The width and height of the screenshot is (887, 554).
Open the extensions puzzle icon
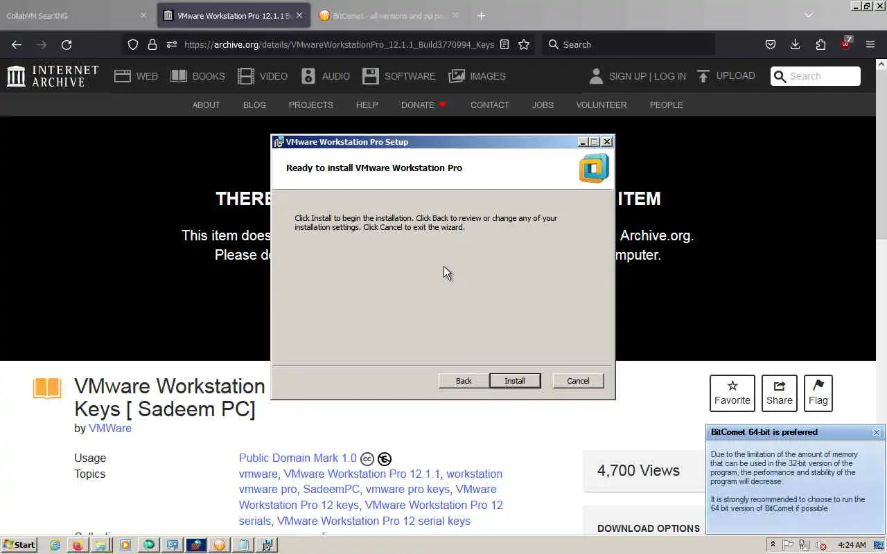point(820,44)
